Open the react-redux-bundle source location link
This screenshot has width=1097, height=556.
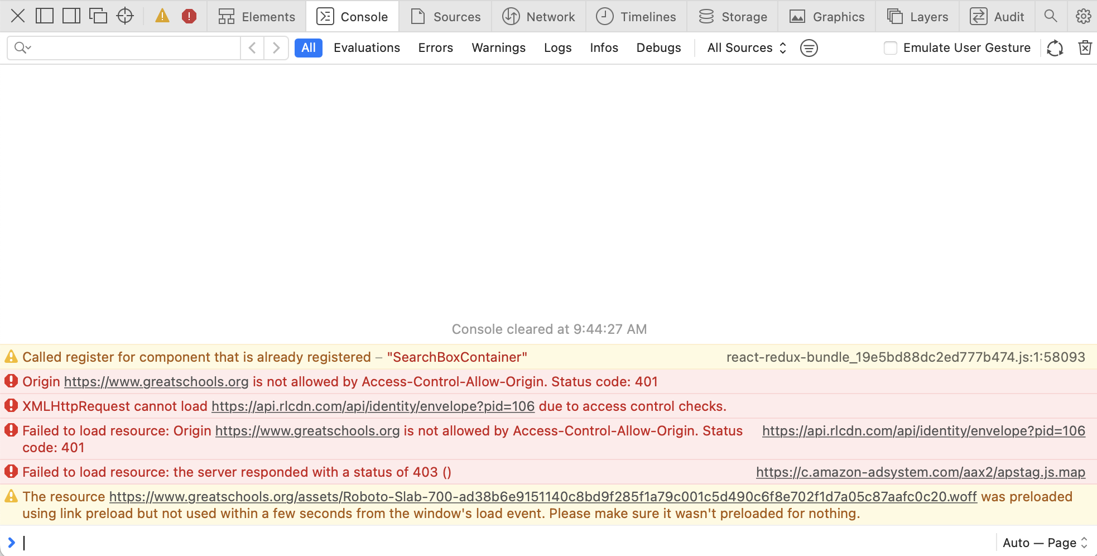click(x=906, y=357)
